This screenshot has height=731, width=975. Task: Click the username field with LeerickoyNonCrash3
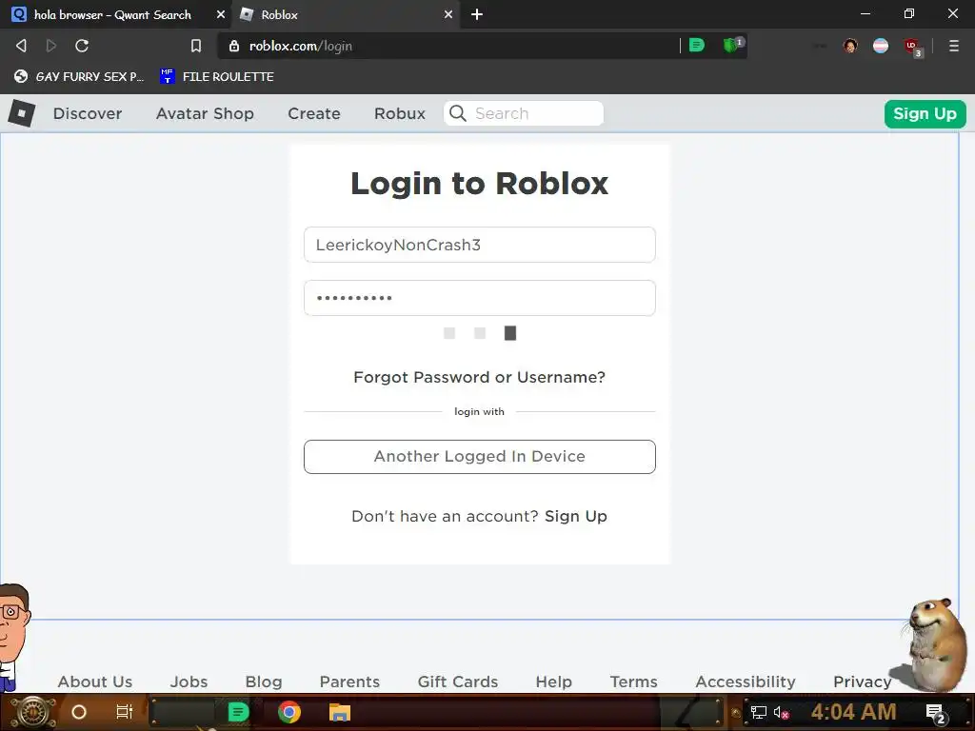coord(480,245)
